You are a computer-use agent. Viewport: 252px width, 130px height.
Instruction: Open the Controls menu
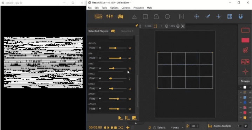click(126, 8)
